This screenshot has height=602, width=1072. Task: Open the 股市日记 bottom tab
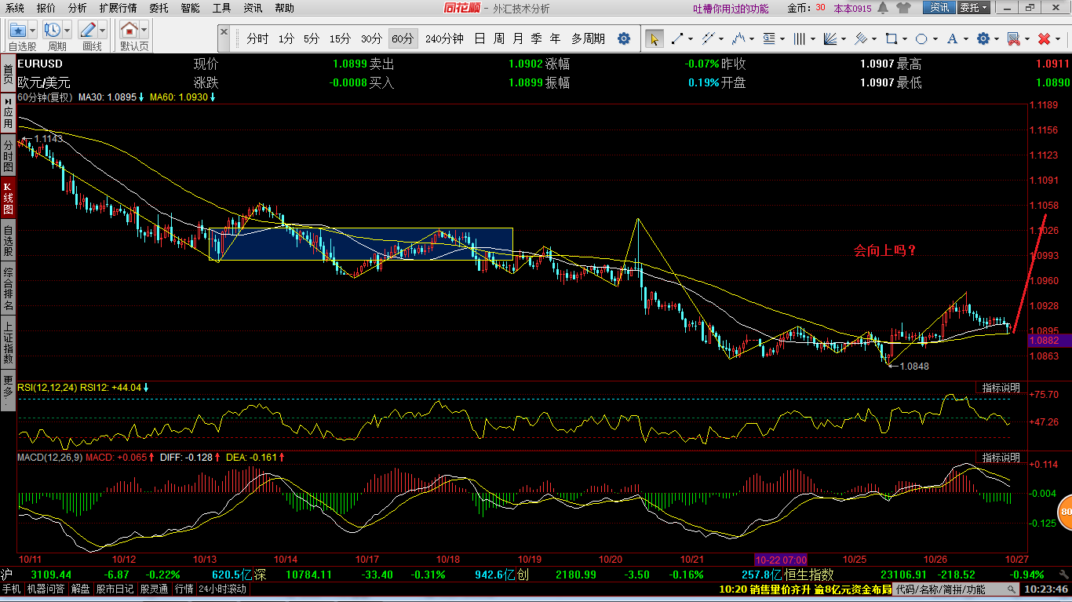click(x=116, y=589)
